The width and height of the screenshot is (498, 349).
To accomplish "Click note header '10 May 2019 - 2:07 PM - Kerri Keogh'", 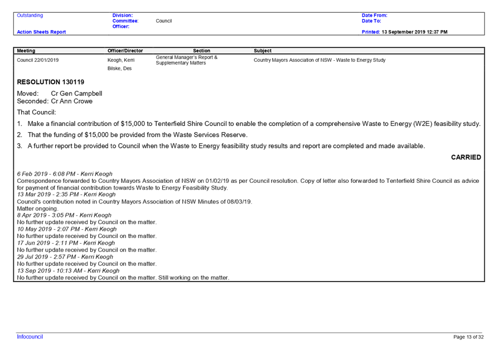I will point(67,229).
